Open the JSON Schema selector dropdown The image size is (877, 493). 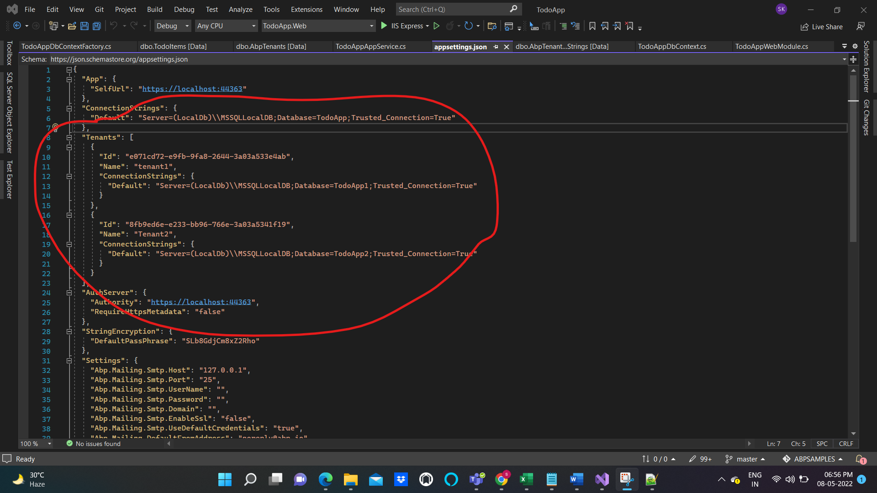[x=843, y=59]
